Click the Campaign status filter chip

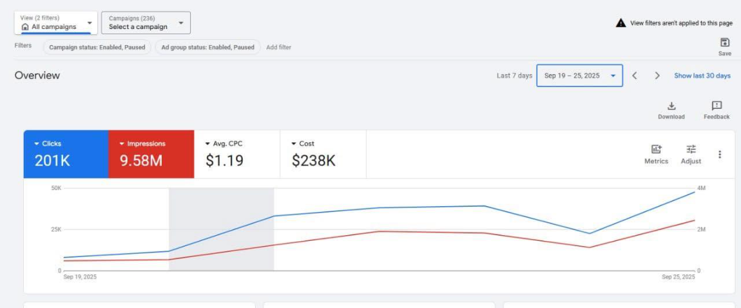[x=98, y=47]
